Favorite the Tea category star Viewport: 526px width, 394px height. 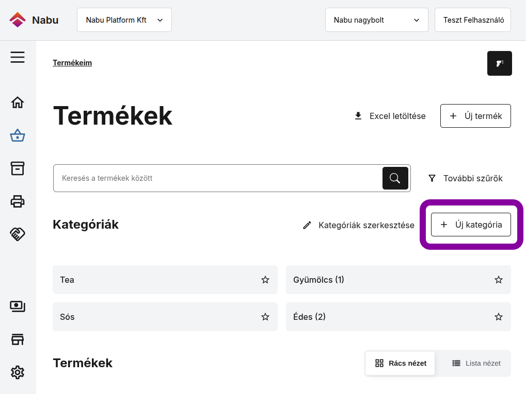(265, 280)
